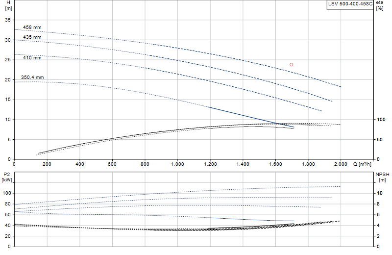
Task: Click the red duty point circle marker
Action: [291, 65]
